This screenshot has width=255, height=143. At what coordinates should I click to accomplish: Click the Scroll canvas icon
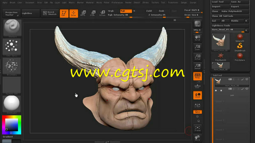[198, 38]
